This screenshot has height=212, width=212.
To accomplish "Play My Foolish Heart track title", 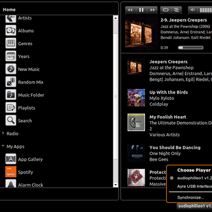I will [168, 117].
